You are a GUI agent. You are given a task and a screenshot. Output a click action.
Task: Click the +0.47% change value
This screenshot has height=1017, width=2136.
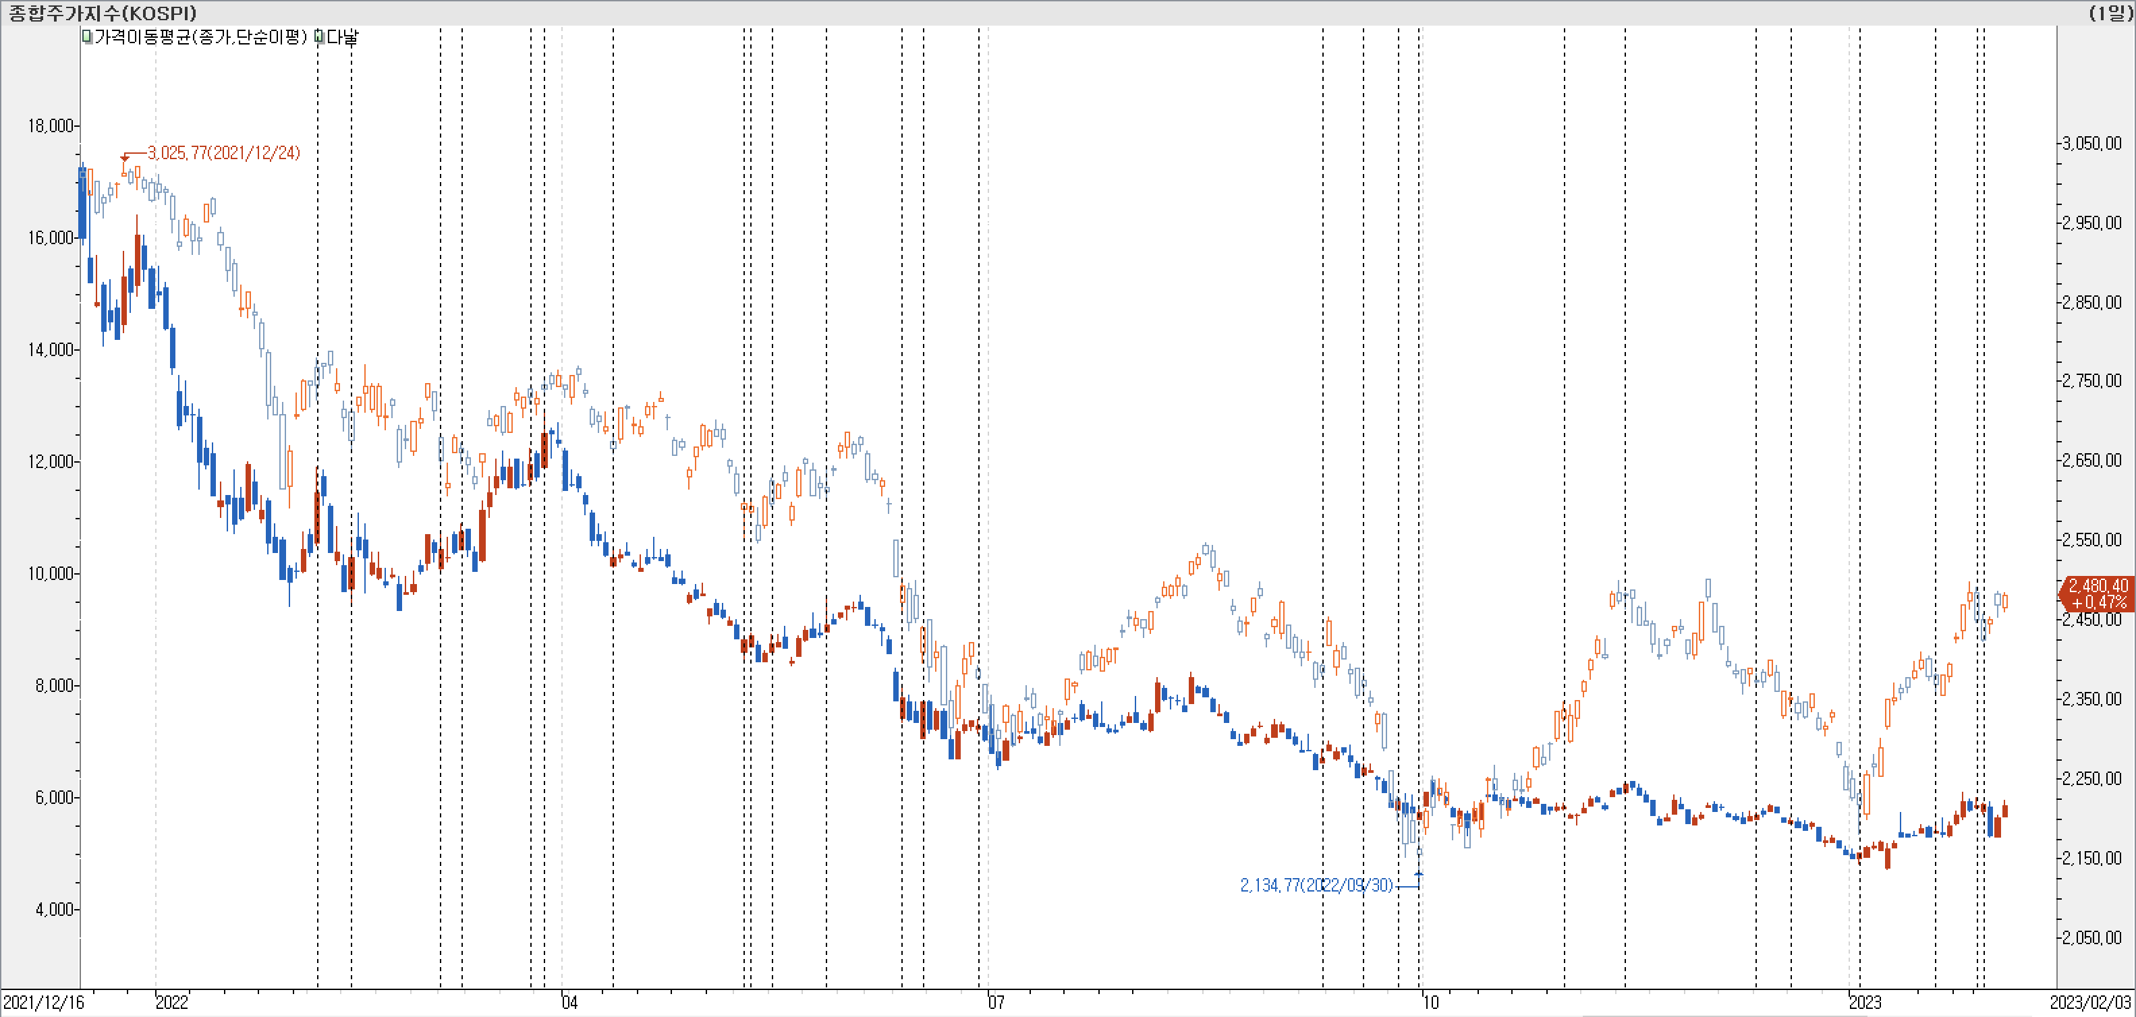click(x=2100, y=602)
